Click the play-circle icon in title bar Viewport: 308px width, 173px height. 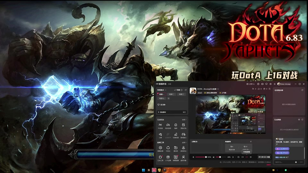click(258, 84)
